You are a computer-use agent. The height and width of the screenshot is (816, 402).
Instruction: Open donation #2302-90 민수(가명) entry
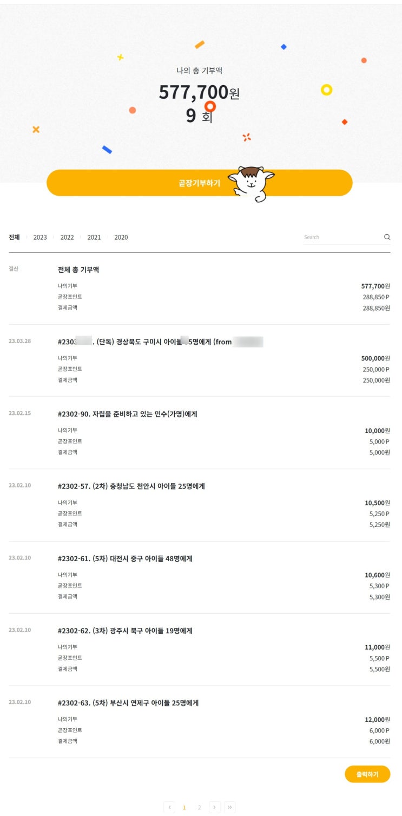click(x=127, y=414)
